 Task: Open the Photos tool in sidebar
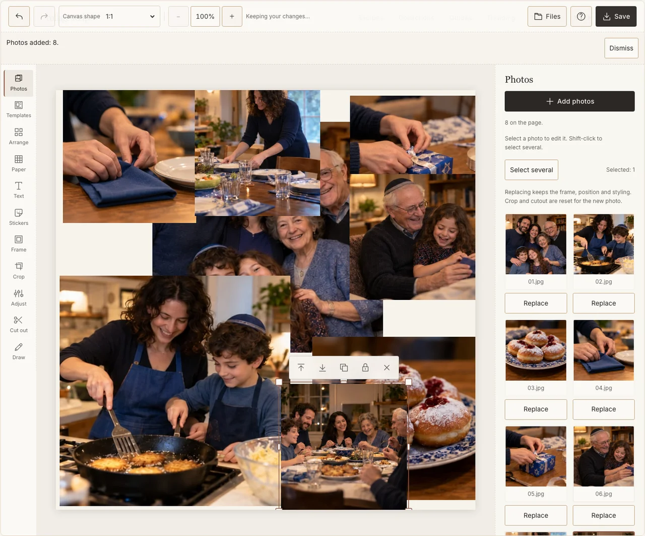click(19, 83)
